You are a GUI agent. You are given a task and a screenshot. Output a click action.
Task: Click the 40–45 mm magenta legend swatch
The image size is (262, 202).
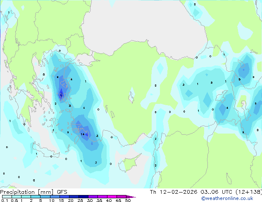(x=112, y=197)
